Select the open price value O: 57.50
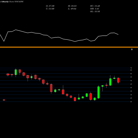The width and height of the screenshot is (138, 138). click(x=50, y=6)
